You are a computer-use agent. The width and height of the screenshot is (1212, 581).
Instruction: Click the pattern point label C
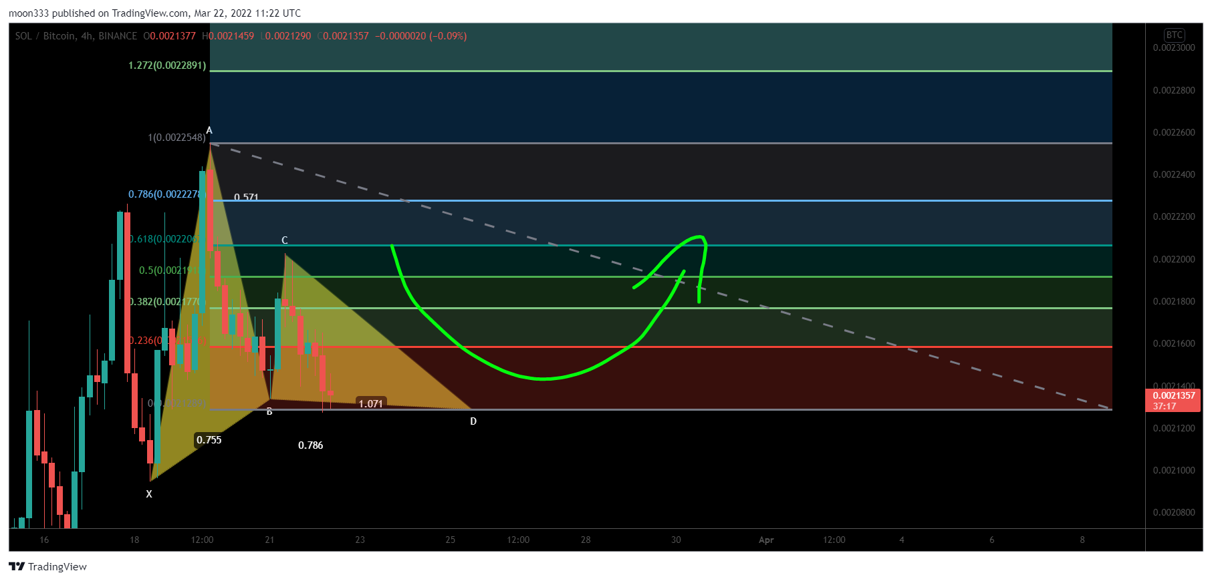point(285,240)
